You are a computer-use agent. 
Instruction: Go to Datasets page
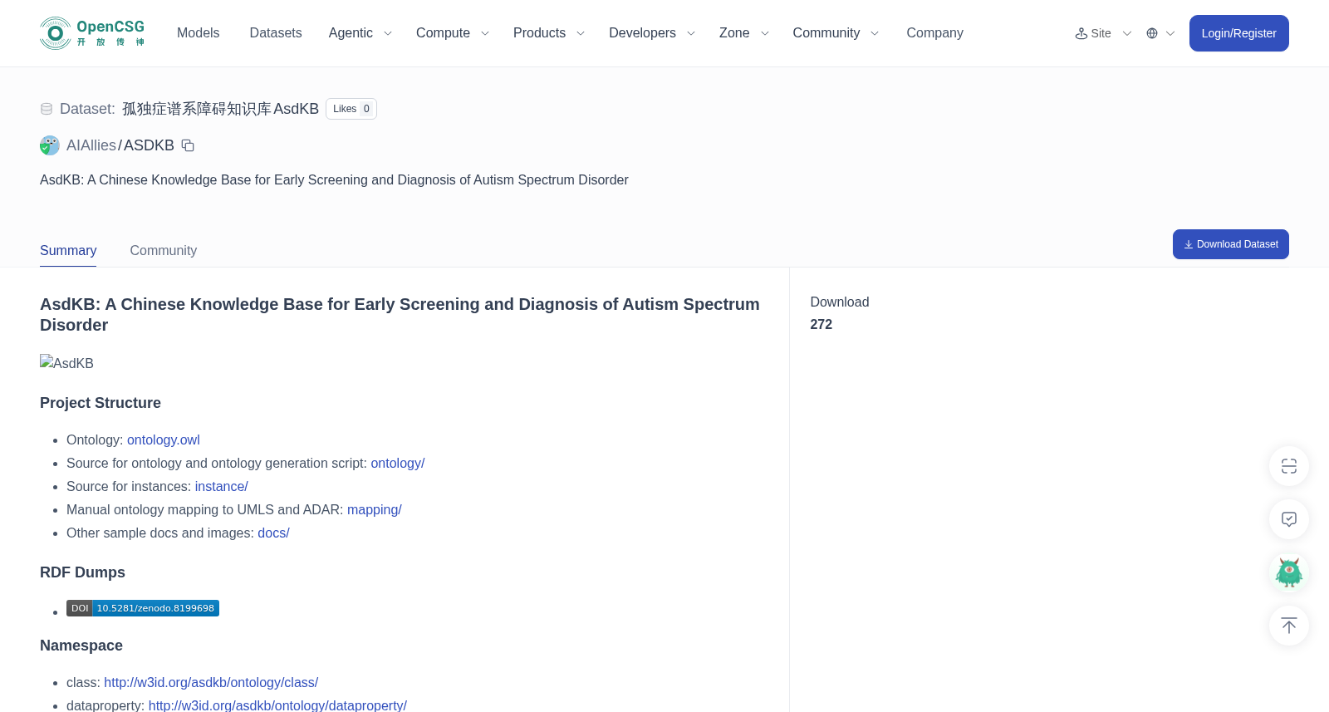click(x=276, y=33)
